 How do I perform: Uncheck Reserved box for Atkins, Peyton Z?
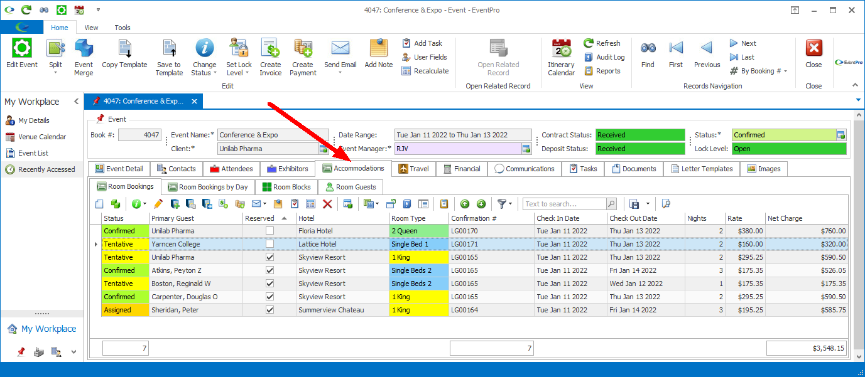click(270, 270)
